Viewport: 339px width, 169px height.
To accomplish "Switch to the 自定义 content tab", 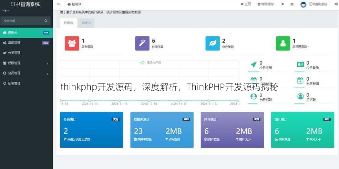I will (x=86, y=23).
